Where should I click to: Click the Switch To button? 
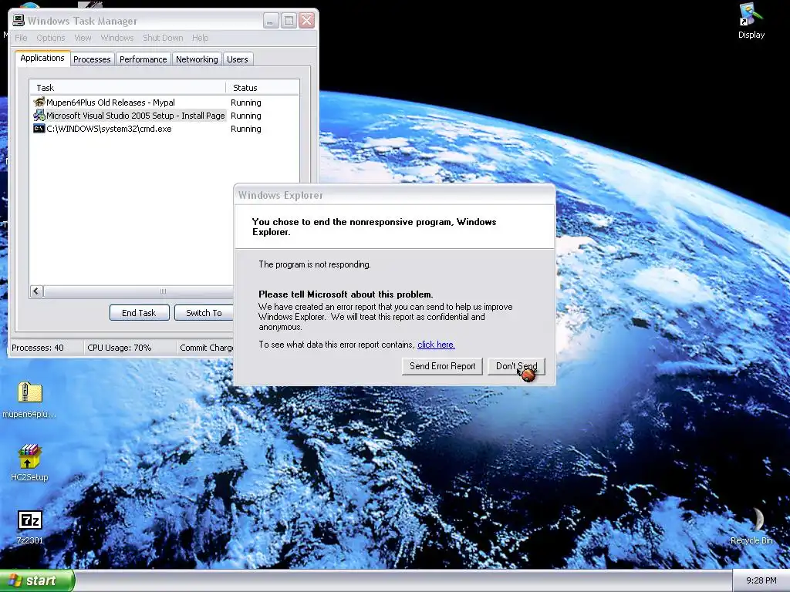(204, 313)
